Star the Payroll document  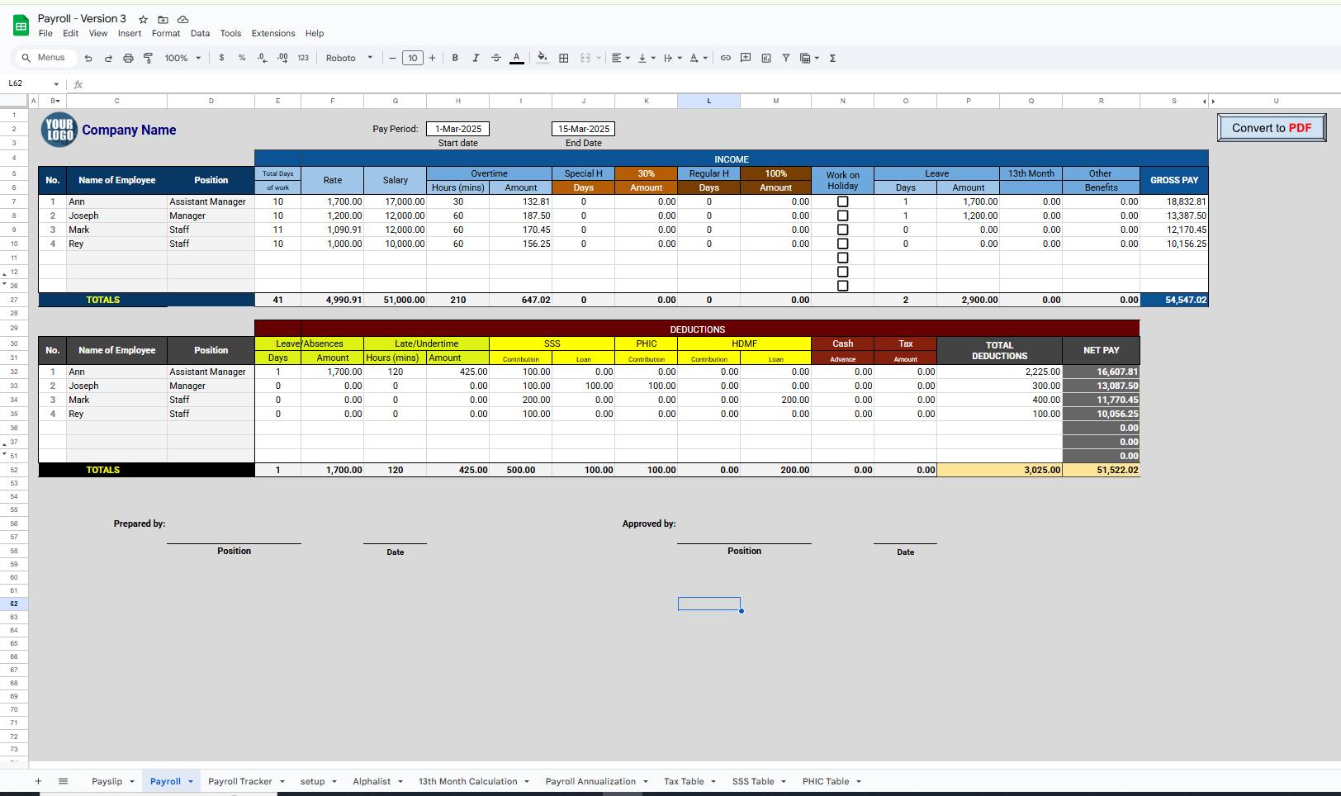click(143, 19)
